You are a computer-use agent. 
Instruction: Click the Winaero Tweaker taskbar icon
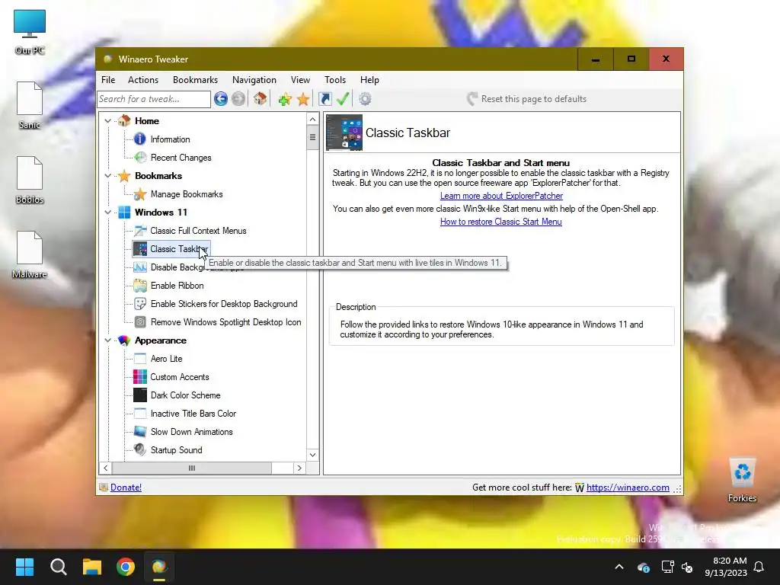pos(159,567)
